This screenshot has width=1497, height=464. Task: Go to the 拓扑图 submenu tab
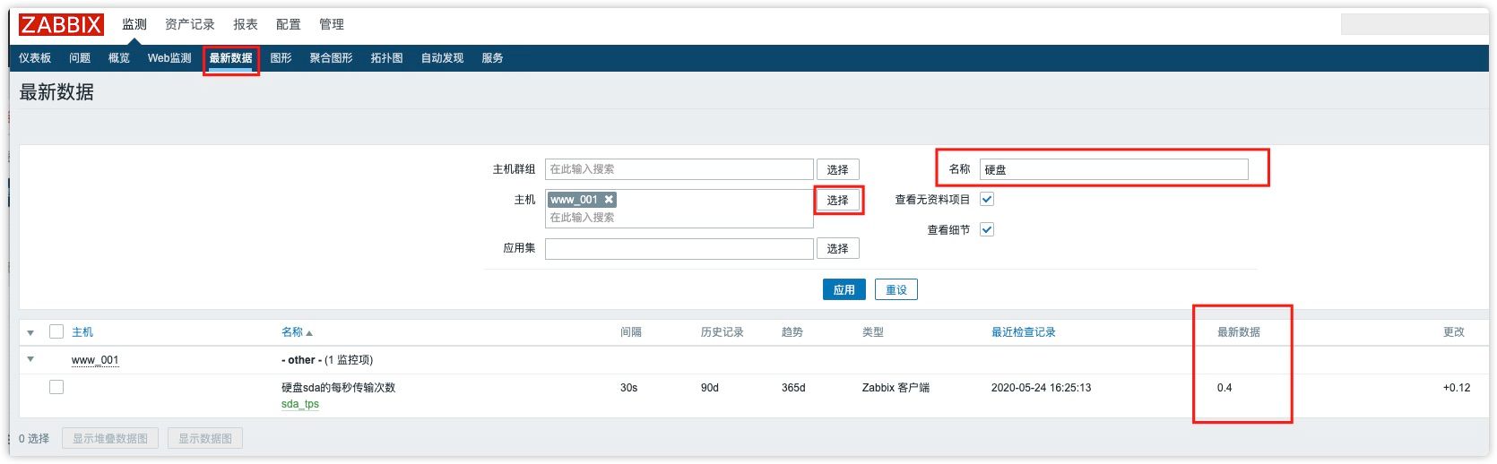coord(386,58)
